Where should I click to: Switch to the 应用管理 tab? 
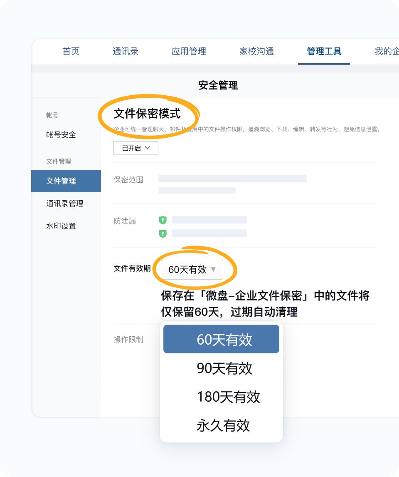coord(189,52)
